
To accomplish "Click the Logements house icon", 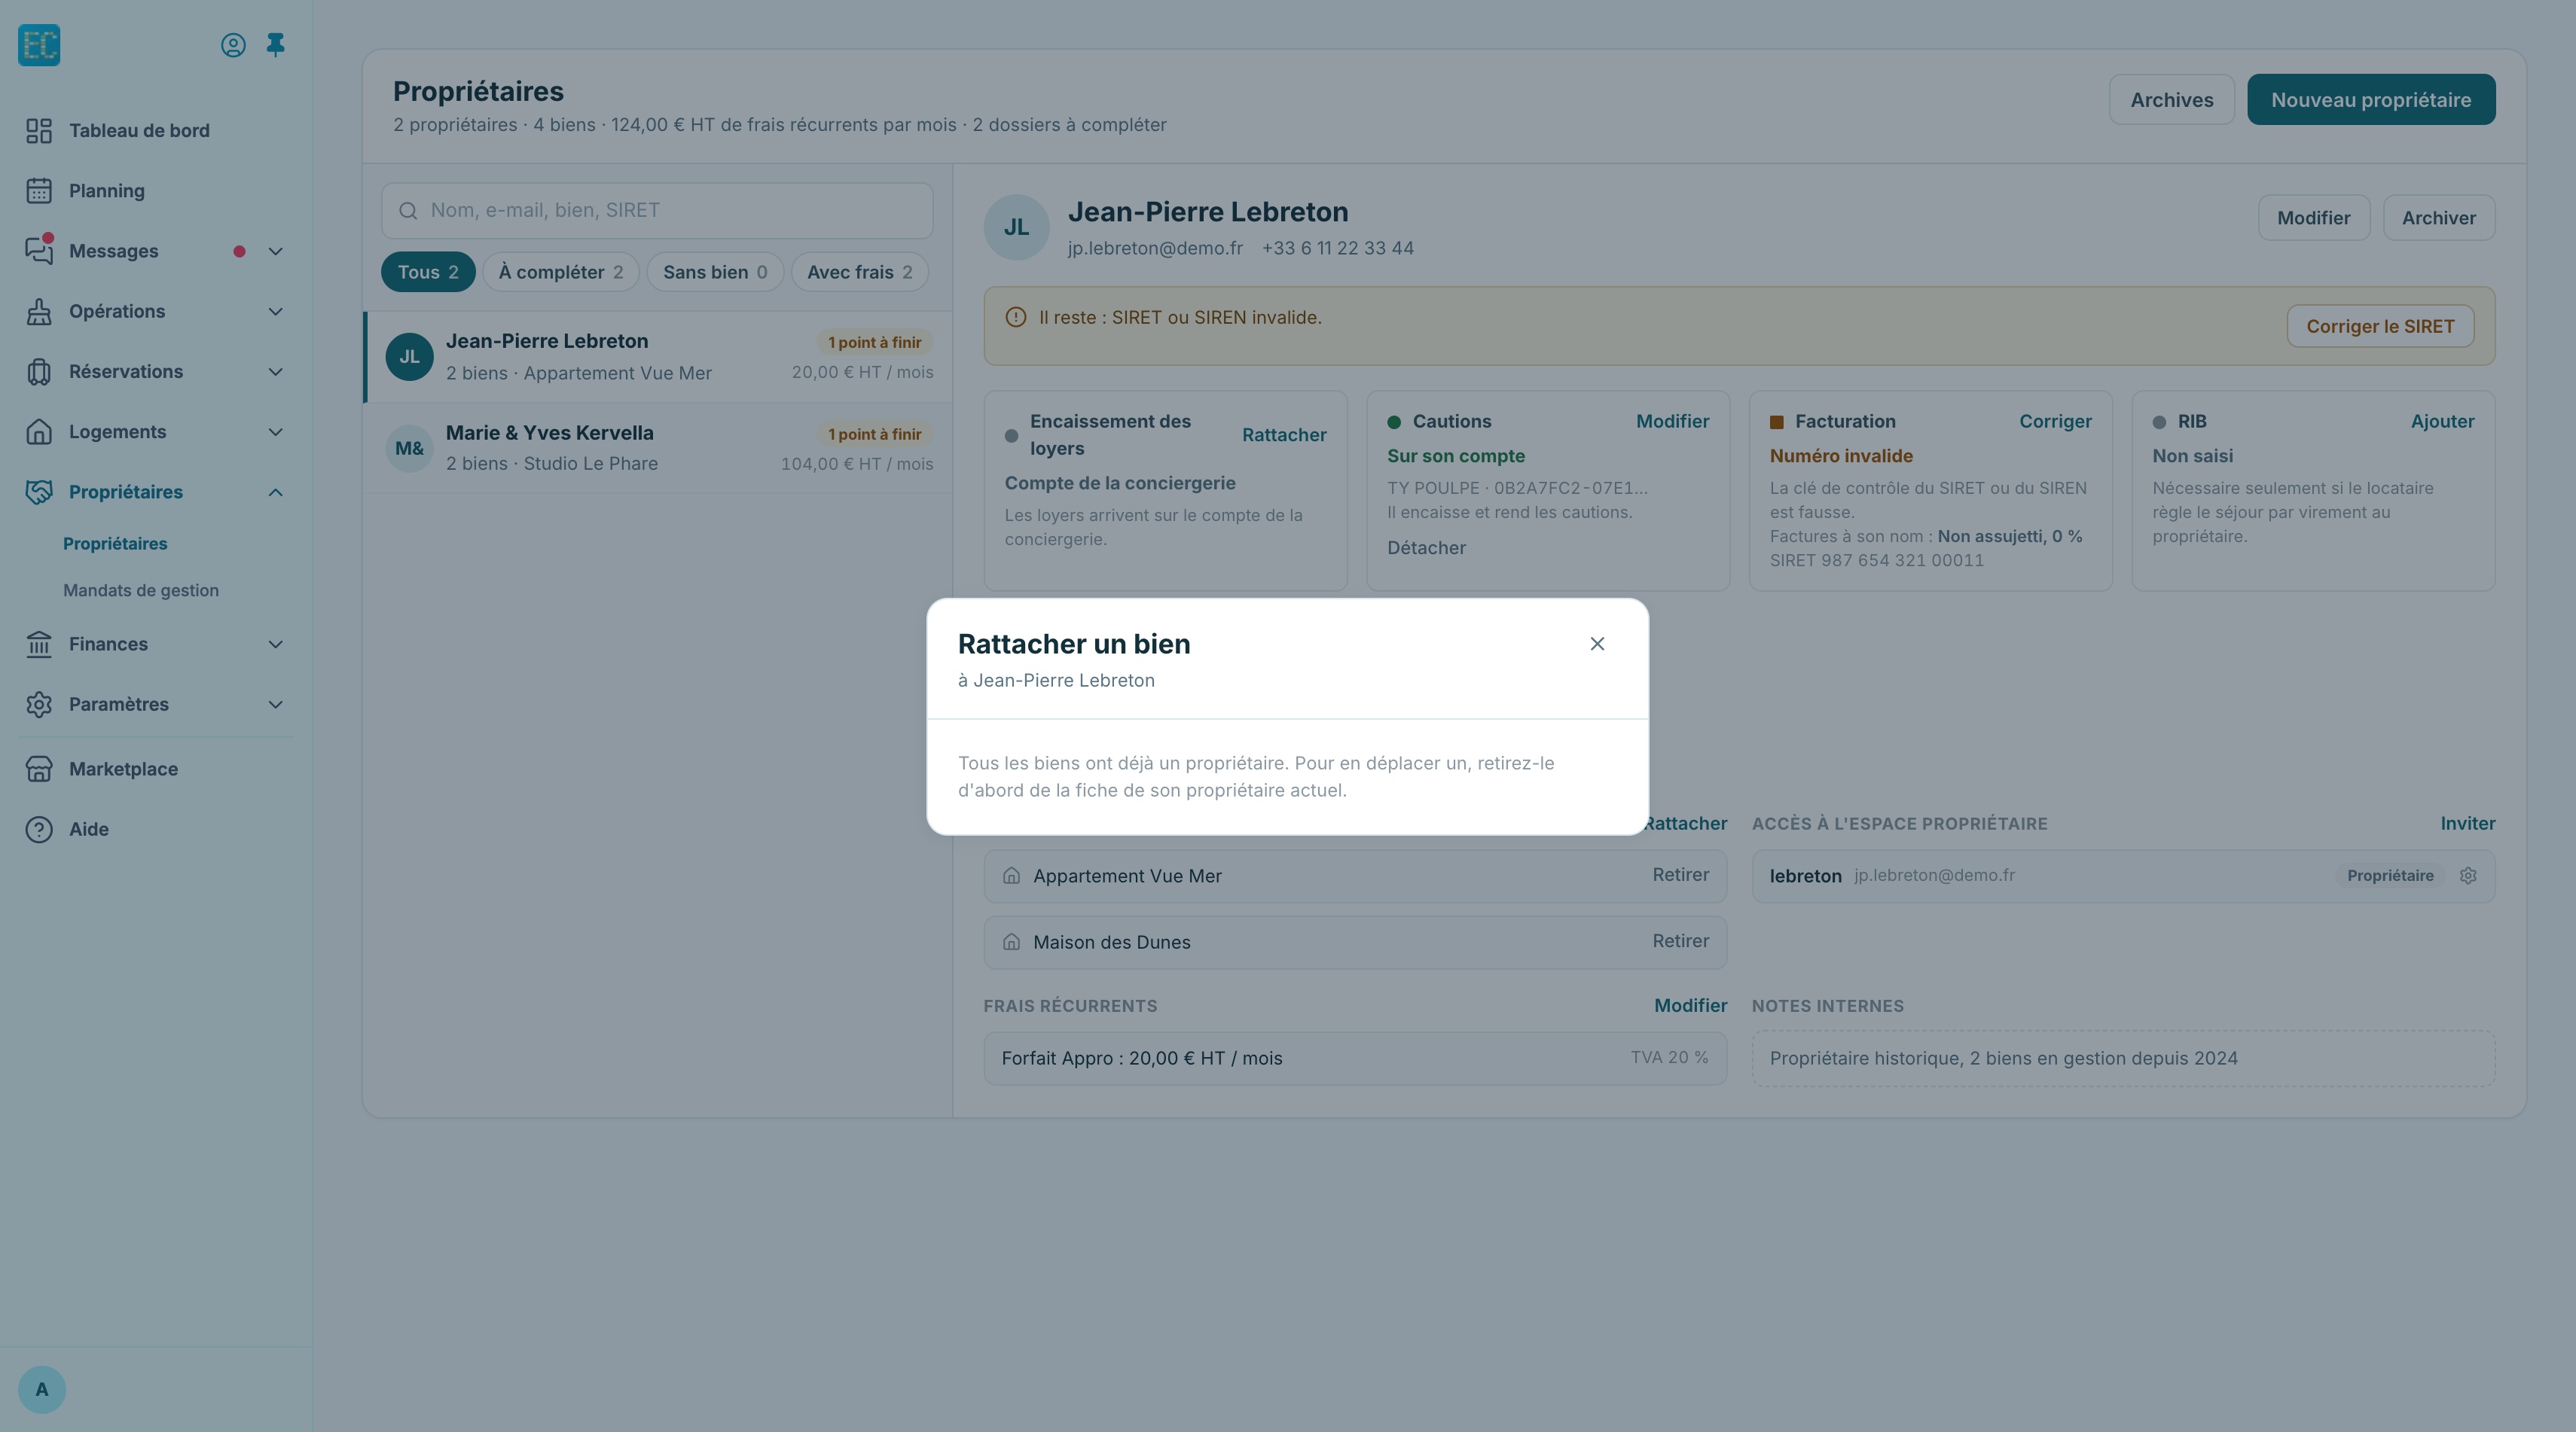I will click(x=39, y=431).
